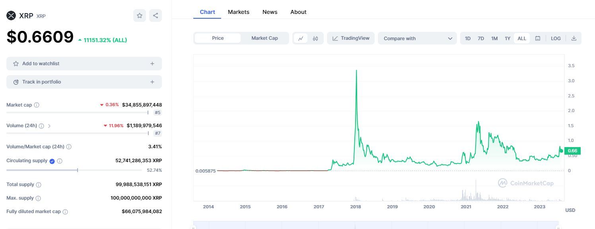Click the star favorite icon
This screenshot has height=229, width=595.
pos(140,16)
